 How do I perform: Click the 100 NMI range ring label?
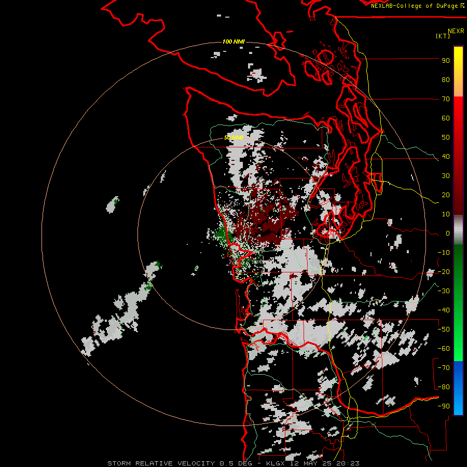[x=233, y=42]
